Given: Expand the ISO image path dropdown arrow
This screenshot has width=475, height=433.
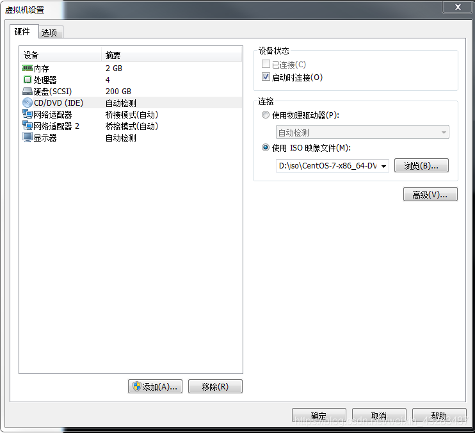Looking at the screenshot, I should (383, 166).
